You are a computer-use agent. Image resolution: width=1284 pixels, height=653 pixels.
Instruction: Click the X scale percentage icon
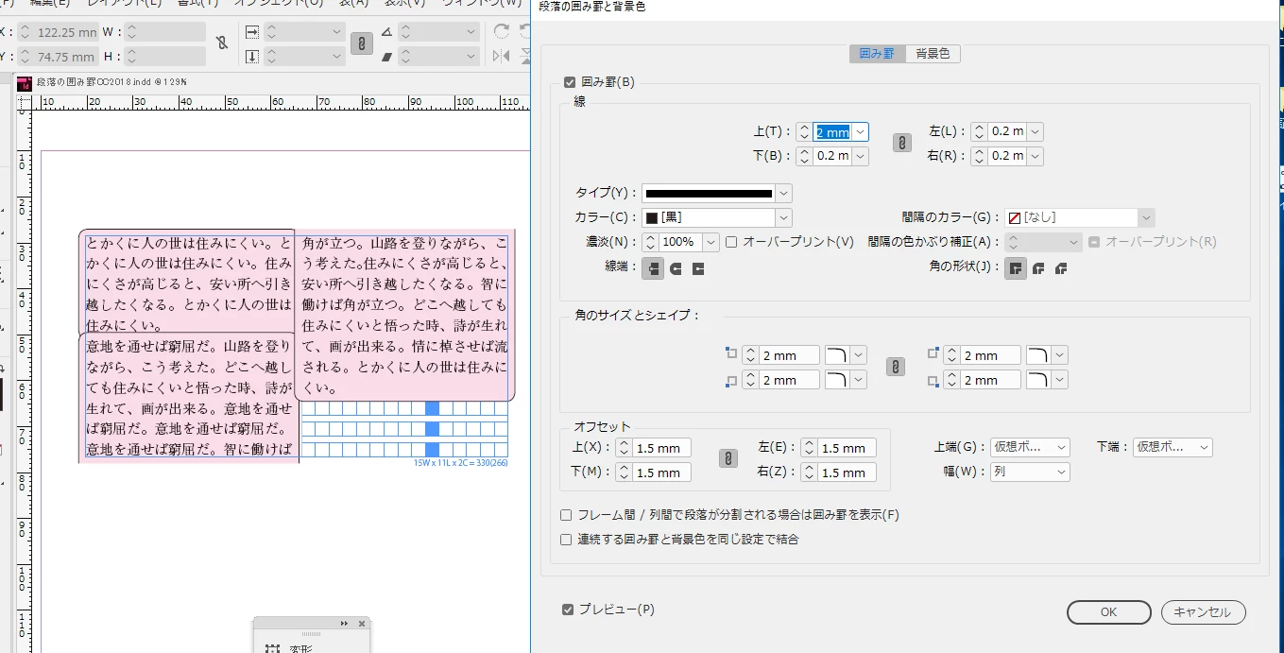(x=252, y=32)
